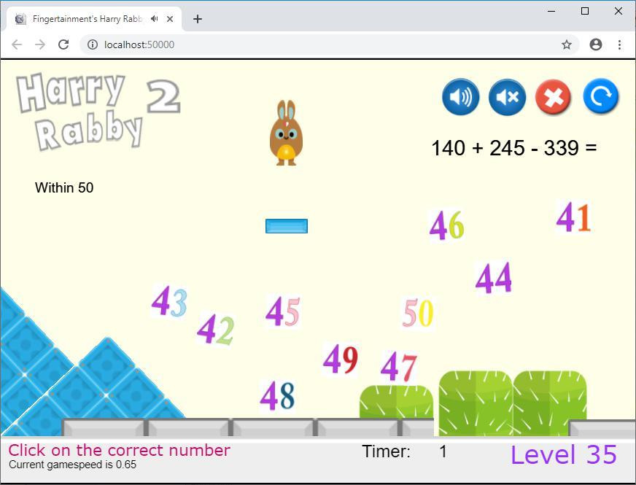The width and height of the screenshot is (636, 485).
Task: Mute the game sound
Action: (x=507, y=97)
